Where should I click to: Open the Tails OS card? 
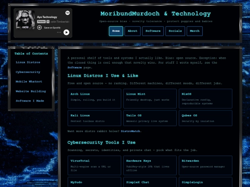point(150,118)
